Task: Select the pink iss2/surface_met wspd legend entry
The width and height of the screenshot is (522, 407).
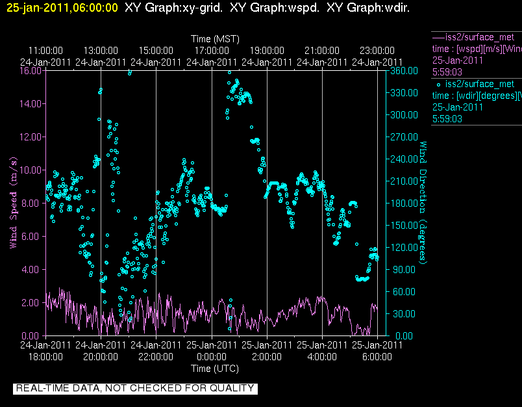Action: [x=477, y=55]
